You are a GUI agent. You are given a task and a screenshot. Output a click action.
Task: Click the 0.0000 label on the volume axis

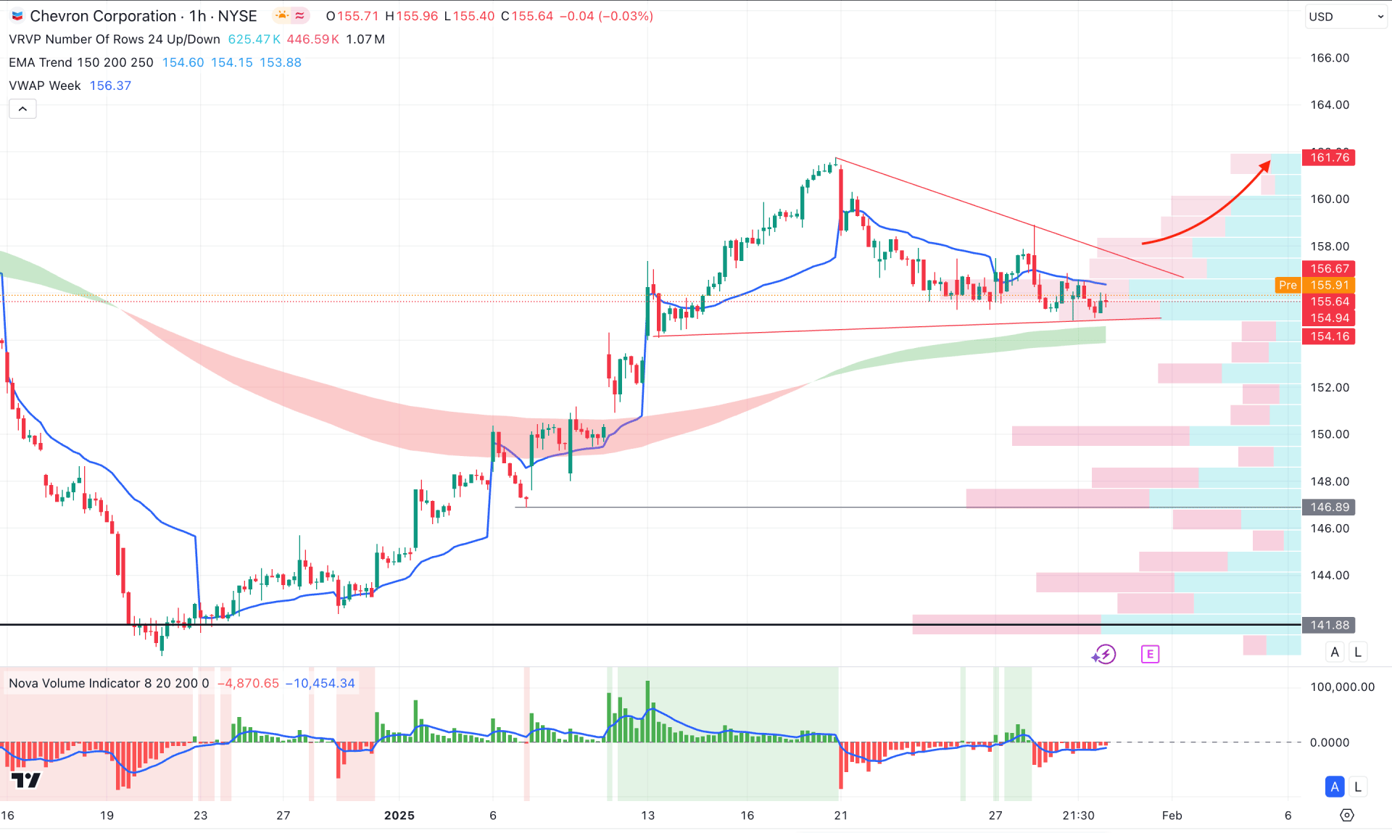pyautogui.click(x=1330, y=742)
